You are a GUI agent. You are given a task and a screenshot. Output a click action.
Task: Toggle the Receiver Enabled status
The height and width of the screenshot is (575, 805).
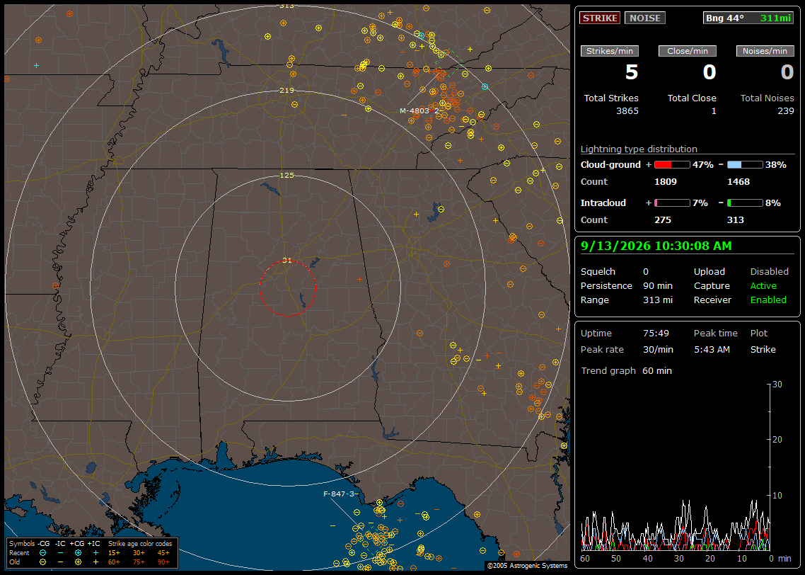(768, 300)
